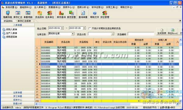183x110 pixels.
Task: Switch to the 库存汇总报表 tab
Action: click(x=24, y=21)
